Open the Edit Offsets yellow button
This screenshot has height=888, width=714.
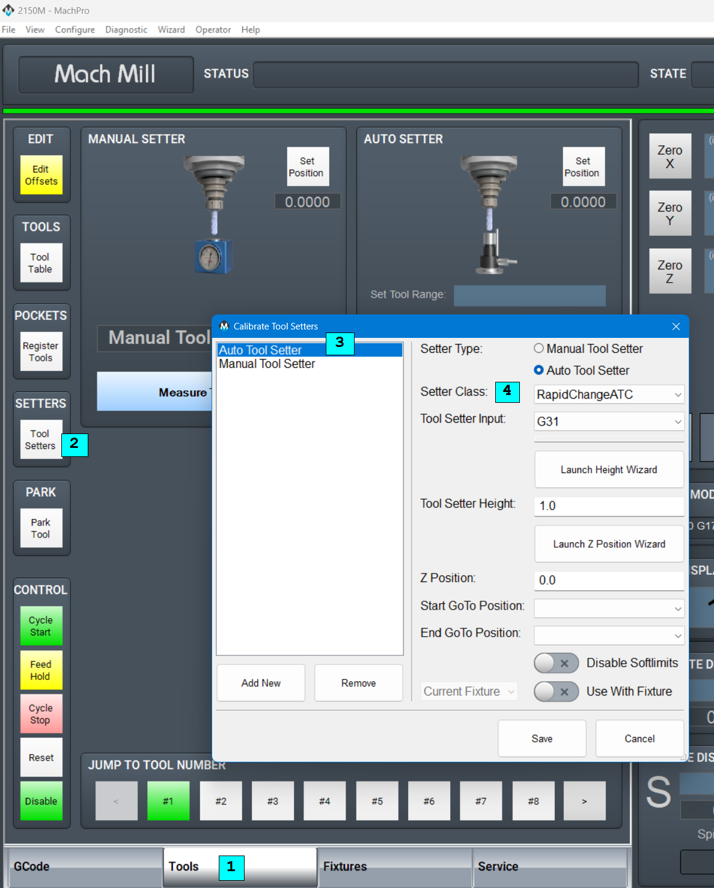tap(41, 175)
